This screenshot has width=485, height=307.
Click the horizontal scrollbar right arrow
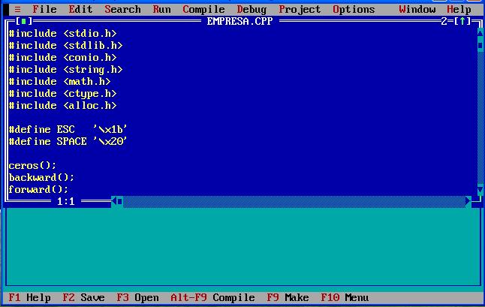pos(468,201)
